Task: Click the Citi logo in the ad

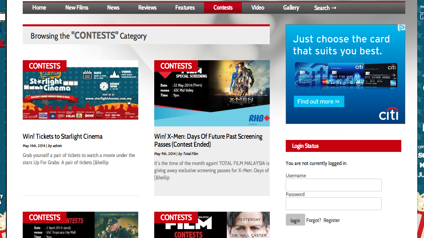Action: pos(389,114)
